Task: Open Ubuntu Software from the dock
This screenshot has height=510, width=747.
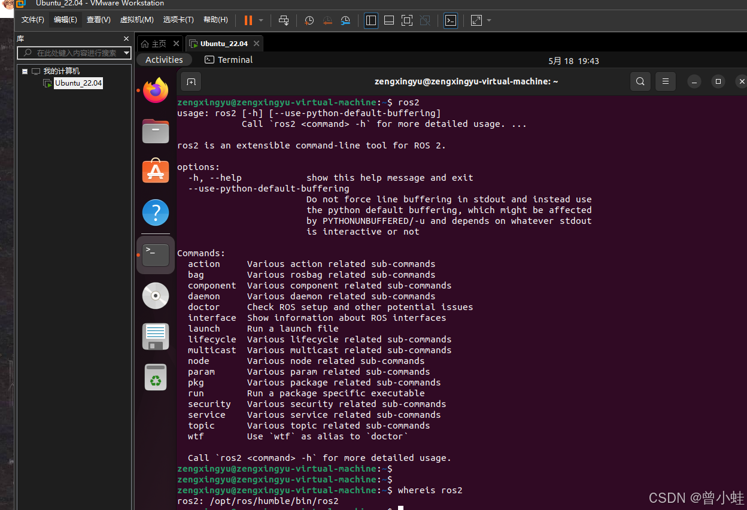Action: (x=156, y=172)
